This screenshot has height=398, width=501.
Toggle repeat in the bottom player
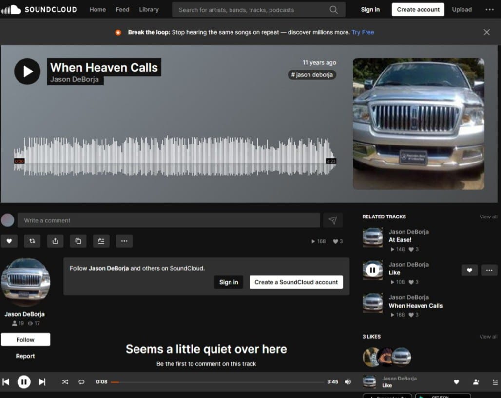point(81,382)
